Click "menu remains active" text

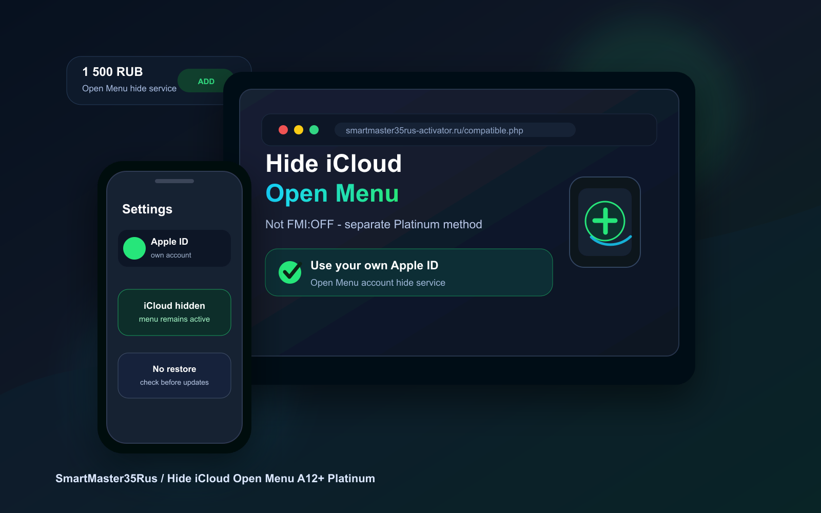174,319
